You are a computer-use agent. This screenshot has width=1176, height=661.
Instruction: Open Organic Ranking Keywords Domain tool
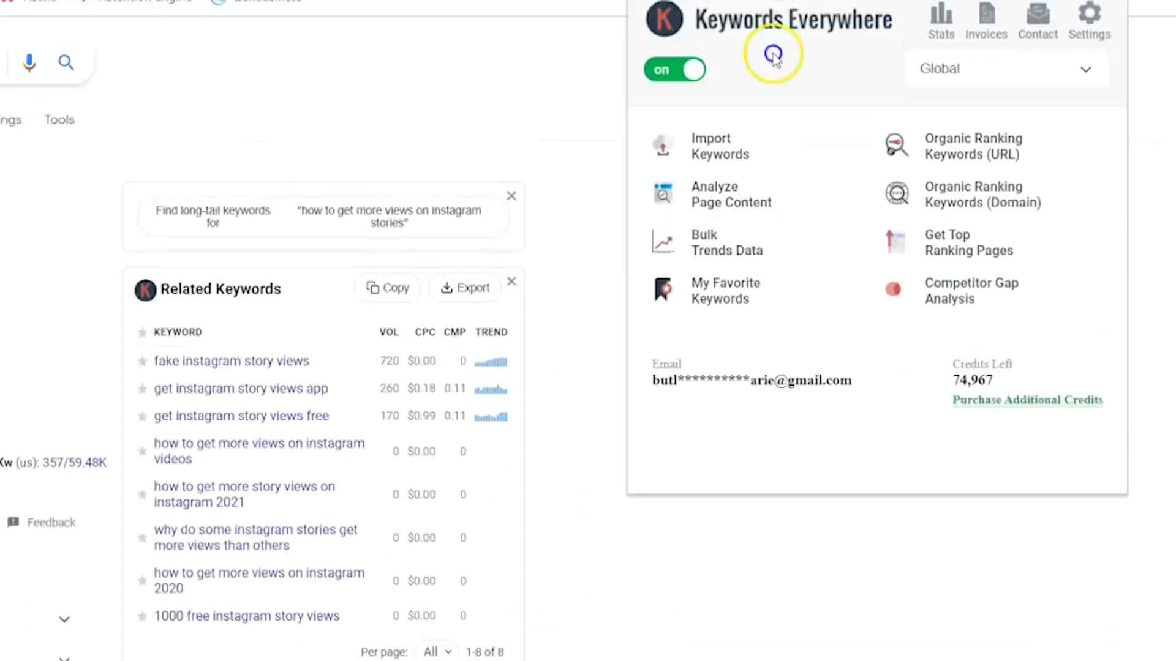coord(983,193)
